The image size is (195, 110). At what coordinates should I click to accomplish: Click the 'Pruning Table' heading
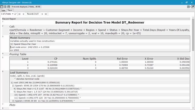[18, 54]
